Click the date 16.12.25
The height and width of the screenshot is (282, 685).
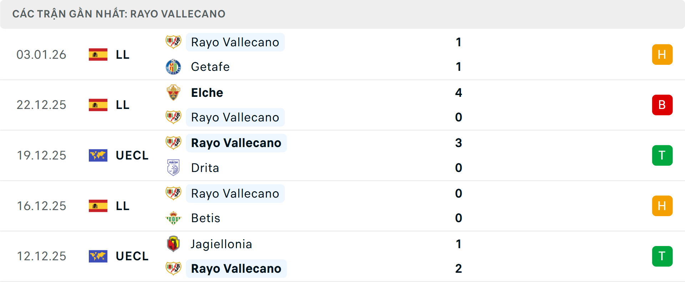[41, 206]
